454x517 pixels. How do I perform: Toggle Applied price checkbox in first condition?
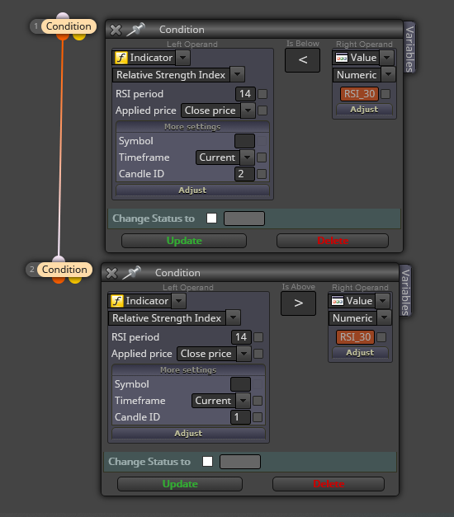[262, 110]
